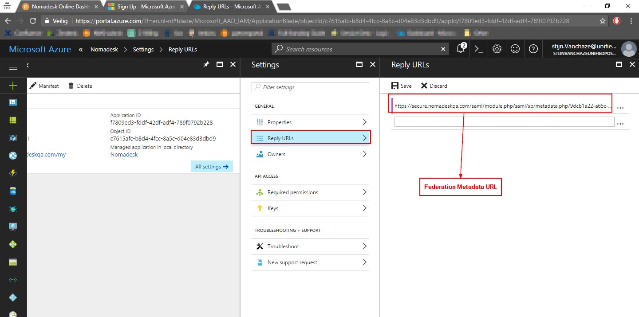This screenshot has height=317, width=639.
Task: Open portal settings gear icon
Action: [497, 49]
